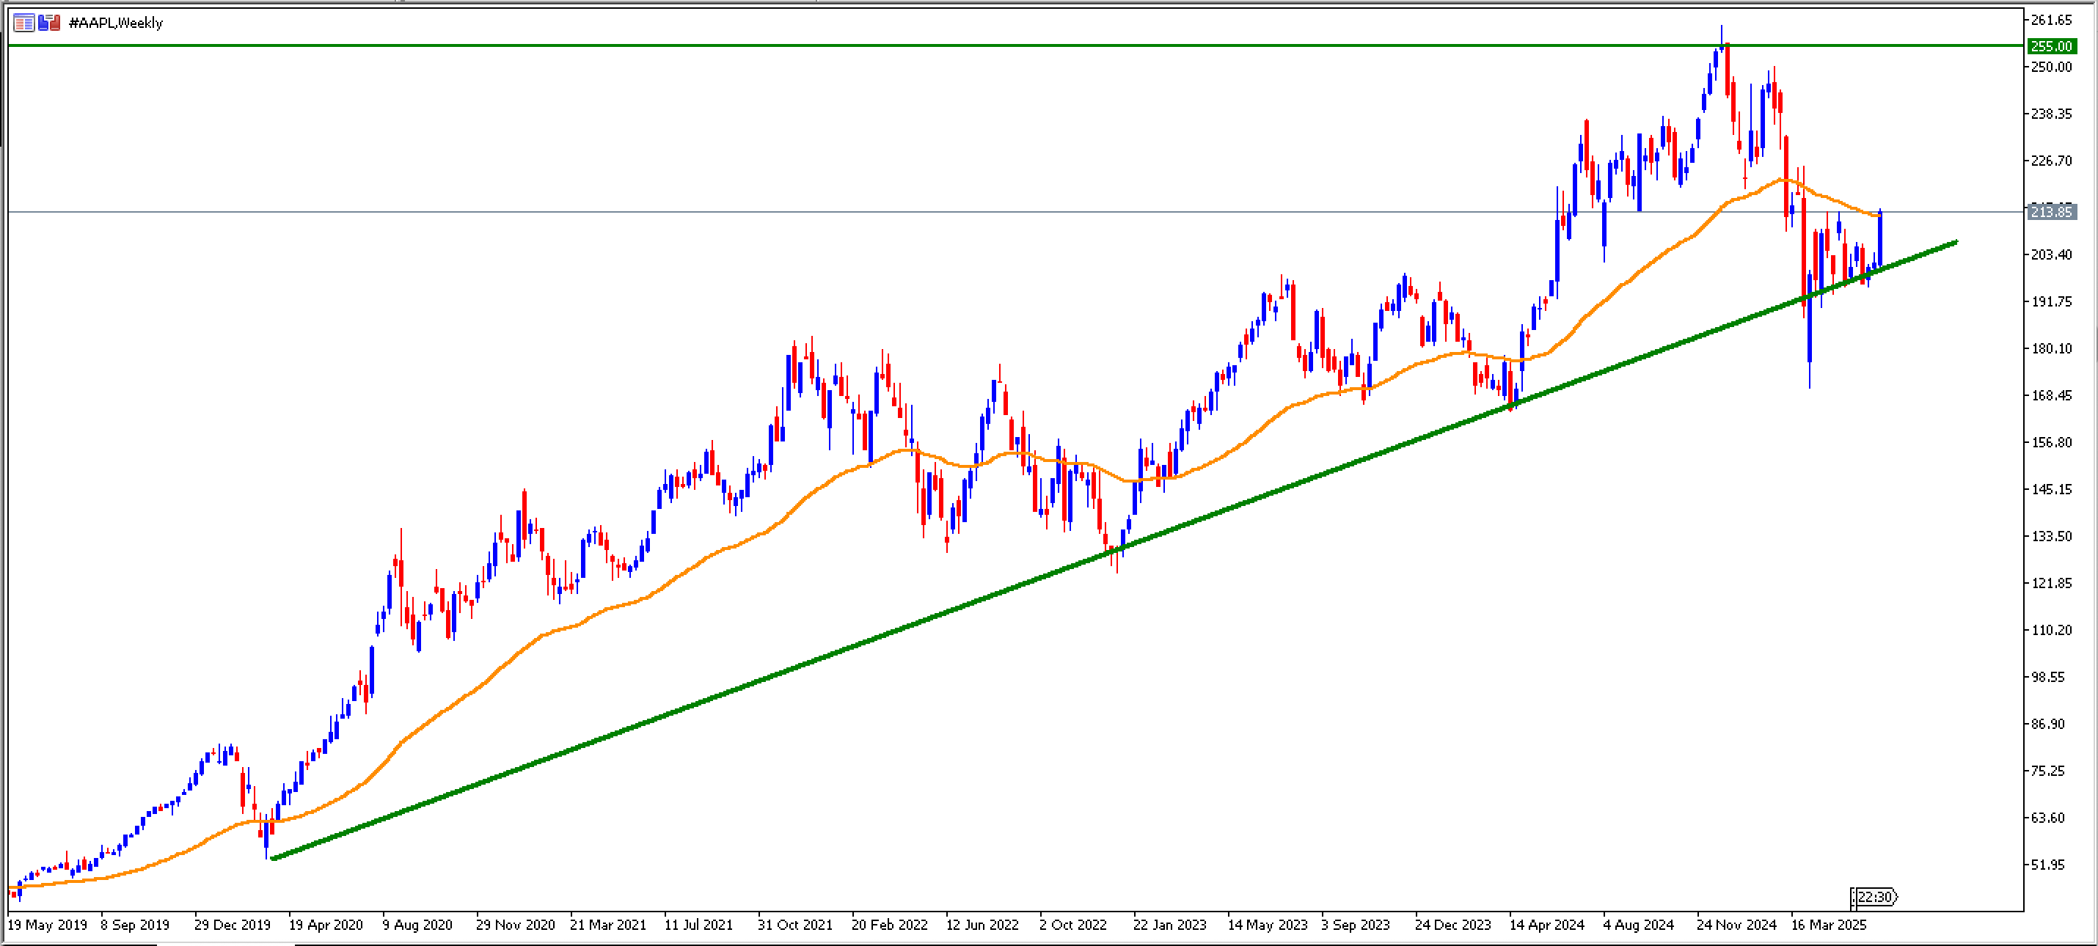This screenshot has height=946, width=2098.
Task: Click the 14 May 2023 date label
Action: tap(1268, 925)
